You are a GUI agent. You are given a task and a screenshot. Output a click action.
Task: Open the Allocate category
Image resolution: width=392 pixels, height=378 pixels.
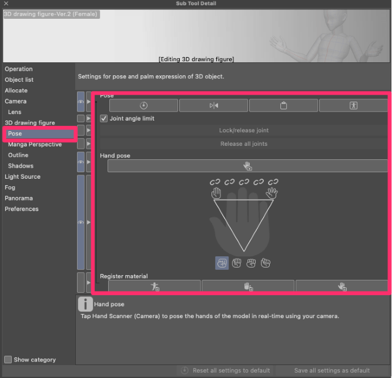[16, 91]
